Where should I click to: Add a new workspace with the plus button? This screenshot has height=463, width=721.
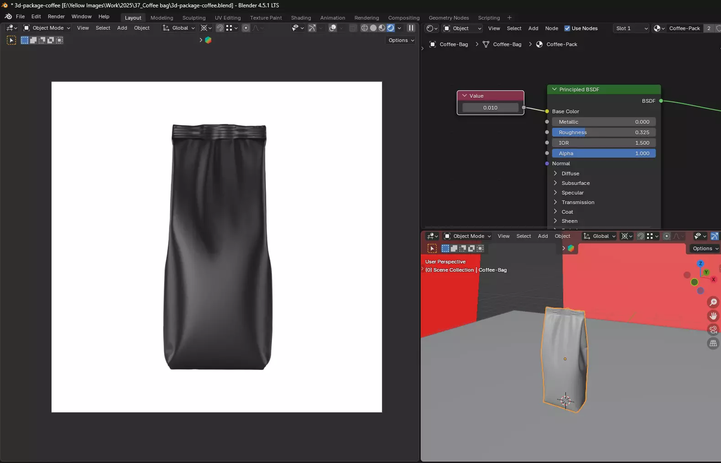(x=510, y=18)
